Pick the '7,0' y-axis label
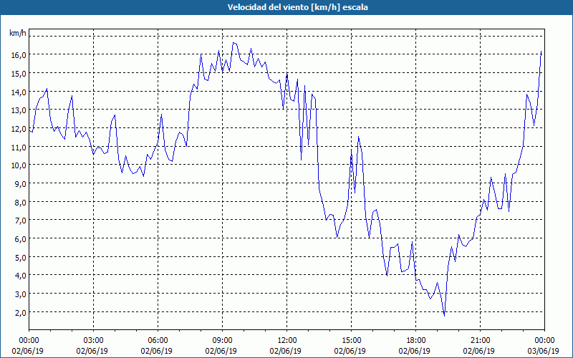573x358 pixels. pyautogui.click(x=21, y=221)
